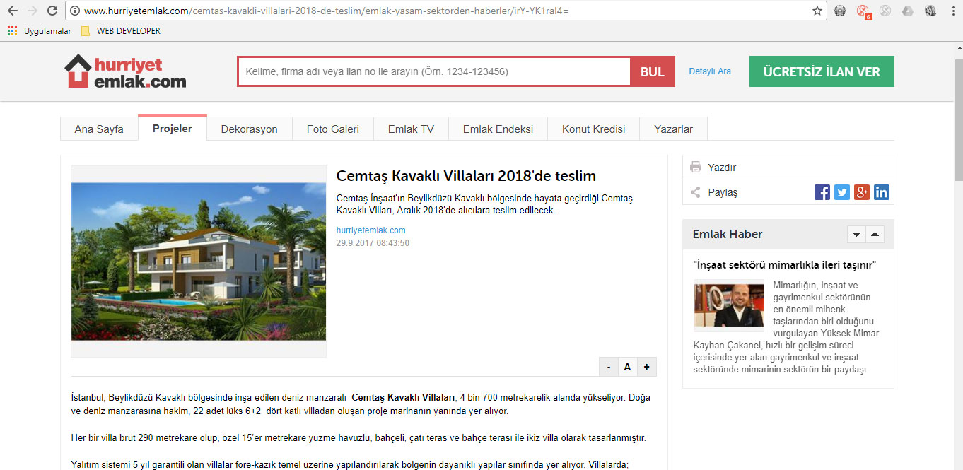Viewport: 963px width, 470px height.
Task: Select the Projeler tab
Action: coord(173,128)
